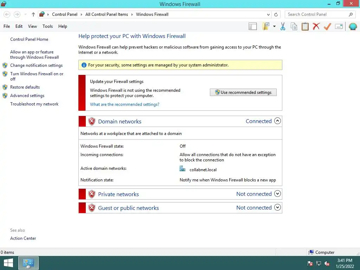Click the search magnifier icon
Screen dimensions: 360x270
coord(351,14)
